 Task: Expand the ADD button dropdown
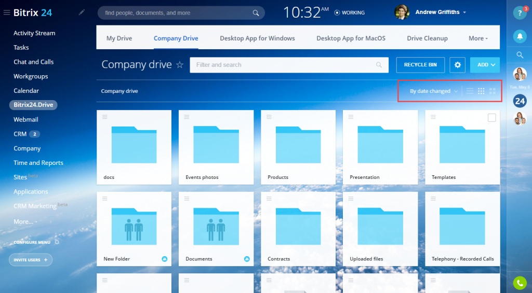click(493, 65)
